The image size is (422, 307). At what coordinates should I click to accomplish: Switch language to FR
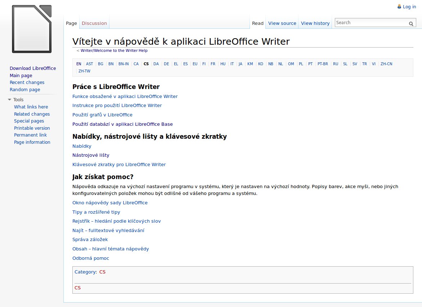pos(213,64)
